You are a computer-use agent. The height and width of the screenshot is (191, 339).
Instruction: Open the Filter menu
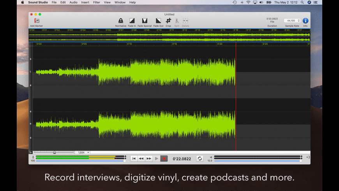click(96, 2)
